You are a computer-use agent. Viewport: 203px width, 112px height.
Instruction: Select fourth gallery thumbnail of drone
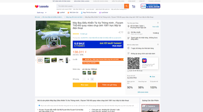(x=61, y=60)
